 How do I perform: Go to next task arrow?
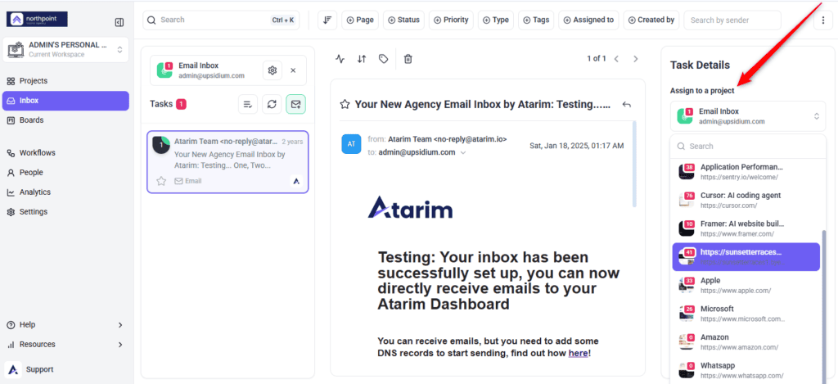635,59
